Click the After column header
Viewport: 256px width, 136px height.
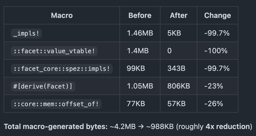[x=179, y=16]
